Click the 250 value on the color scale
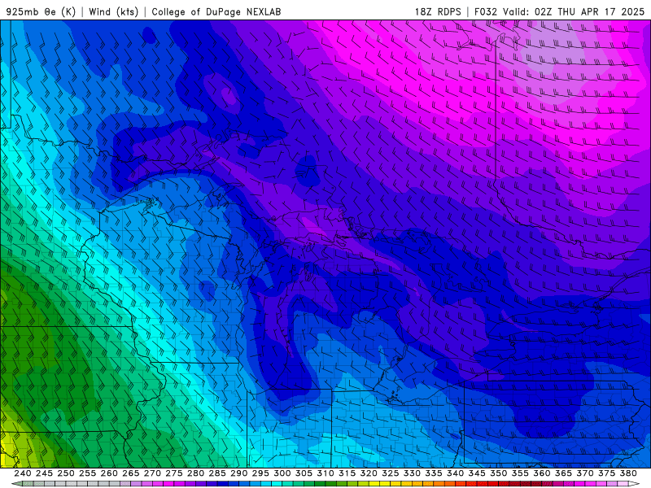 [66, 473]
